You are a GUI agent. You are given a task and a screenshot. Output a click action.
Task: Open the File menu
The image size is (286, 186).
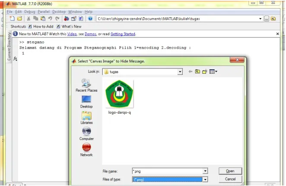[10, 12]
